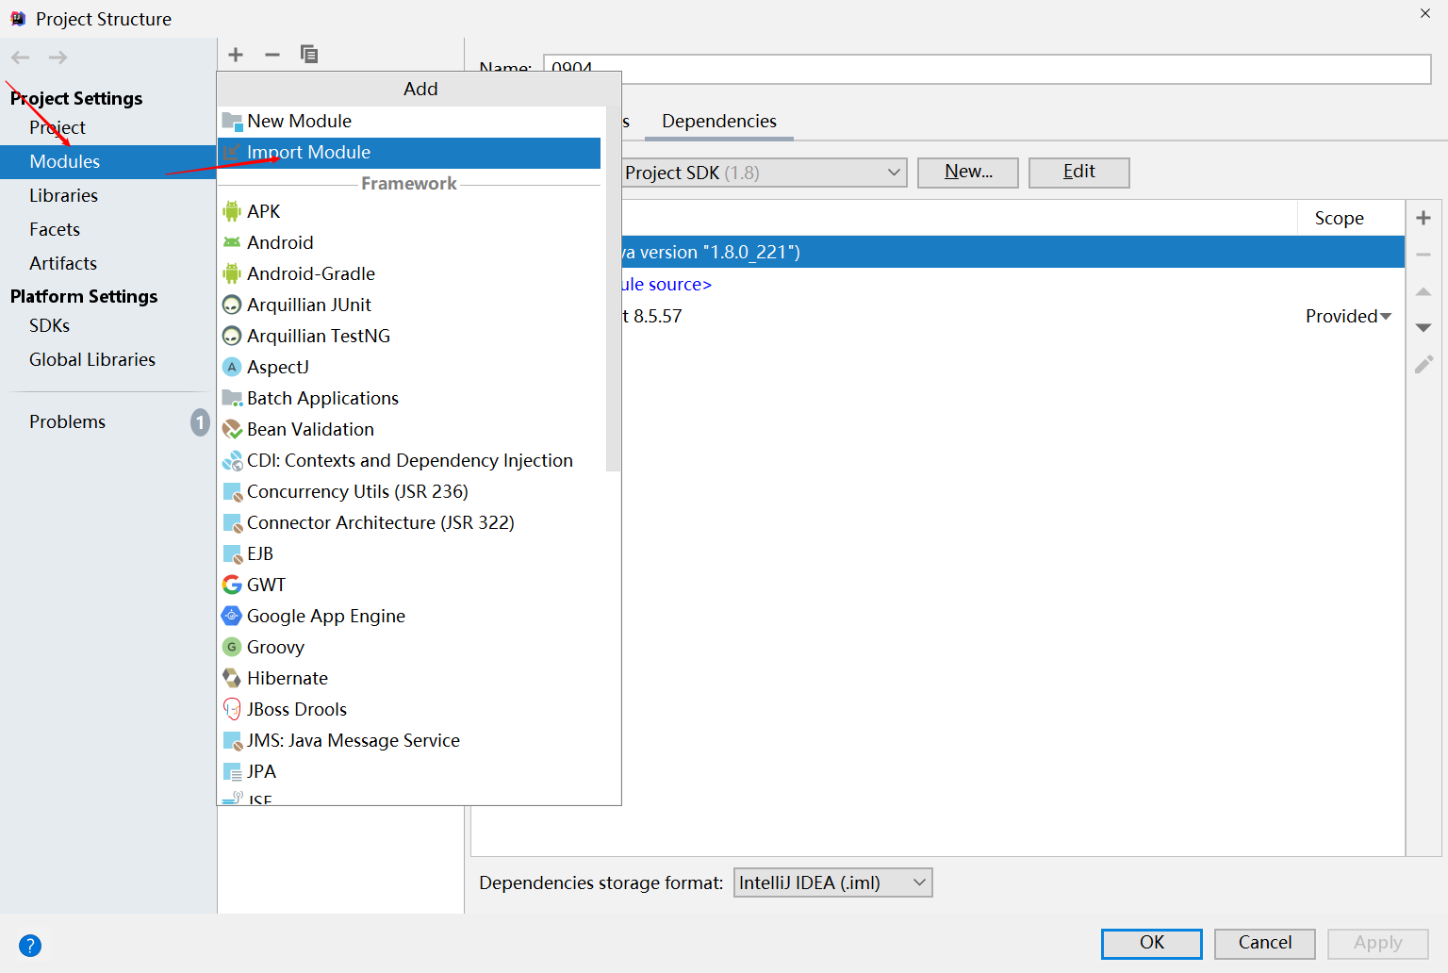Select the 8.5.57 library row

click(1013, 316)
